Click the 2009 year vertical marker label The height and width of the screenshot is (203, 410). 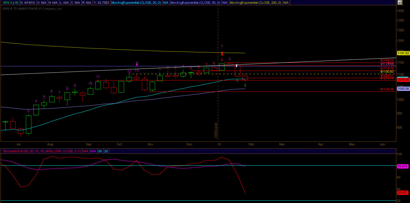coord(216,131)
